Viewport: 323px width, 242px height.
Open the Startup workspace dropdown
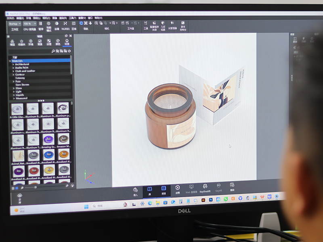pos(15,24)
